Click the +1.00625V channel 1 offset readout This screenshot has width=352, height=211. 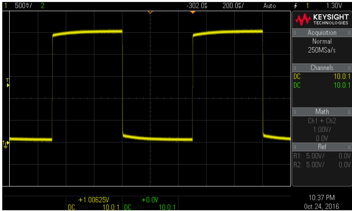point(94,200)
